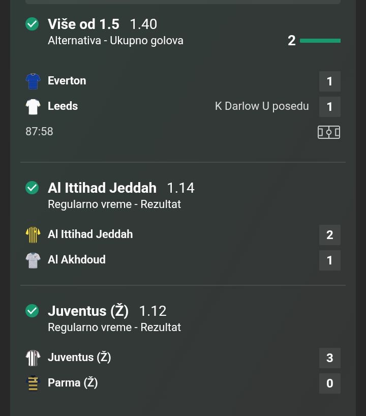Open the football pitch match view icon

point(329,132)
